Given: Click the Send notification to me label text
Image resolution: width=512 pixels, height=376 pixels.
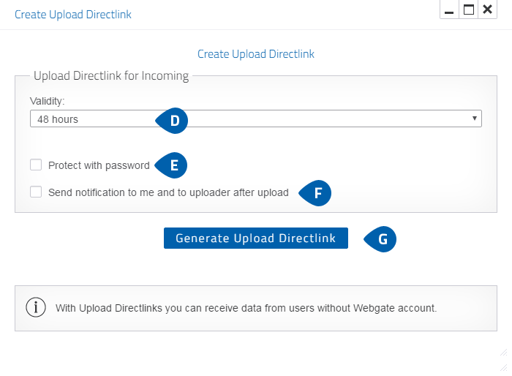Looking at the screenshot, I should click(x=168, y=192).
